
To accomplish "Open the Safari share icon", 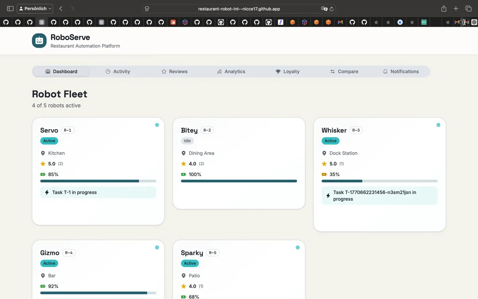I will click(444, 8).
